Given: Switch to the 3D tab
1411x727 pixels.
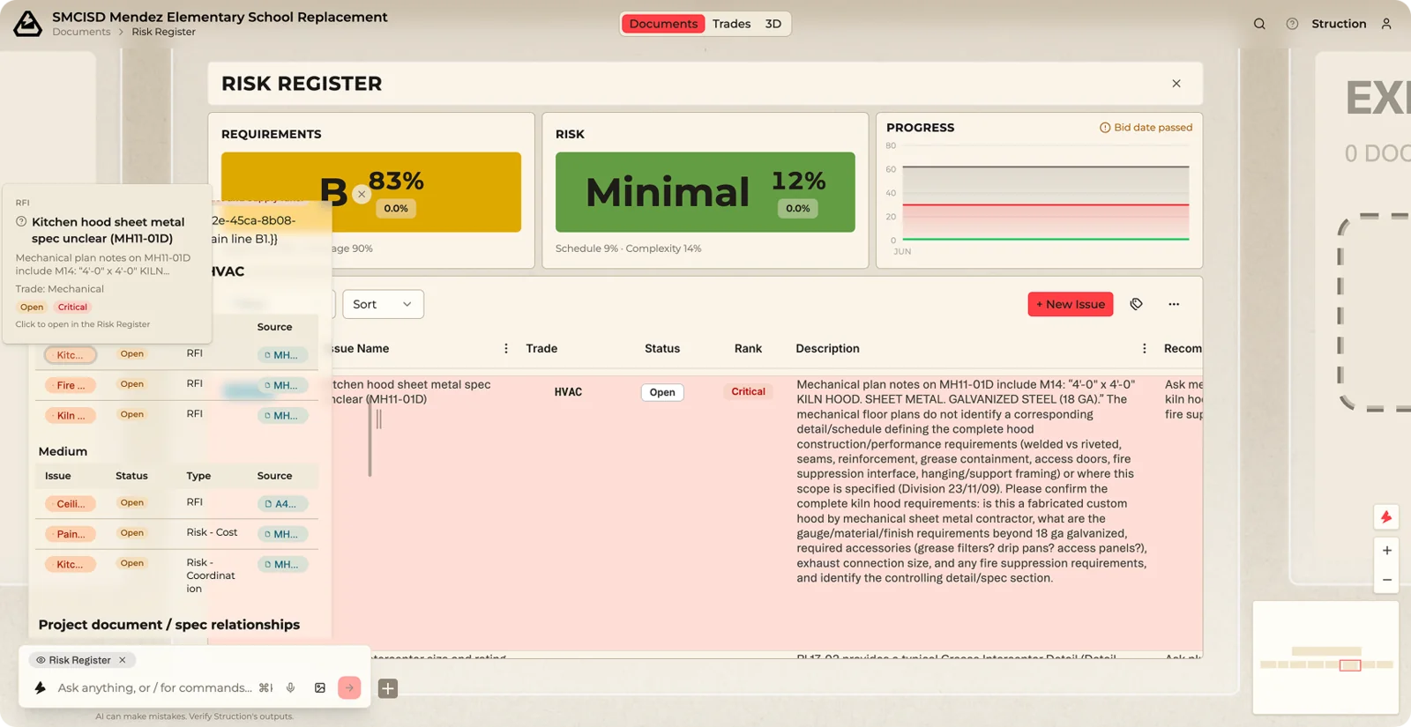Looking at the screenshot, I should point(773,24).
